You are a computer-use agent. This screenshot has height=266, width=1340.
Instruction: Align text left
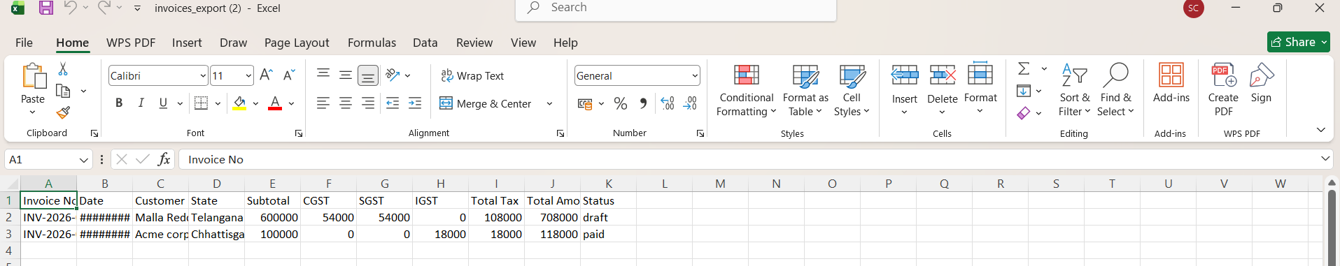323,103
